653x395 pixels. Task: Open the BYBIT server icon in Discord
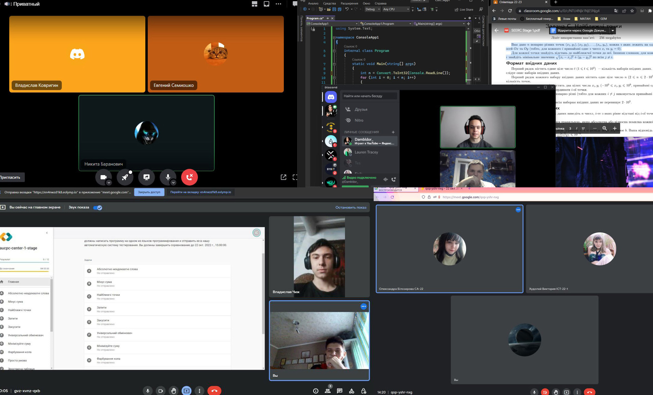331,169
